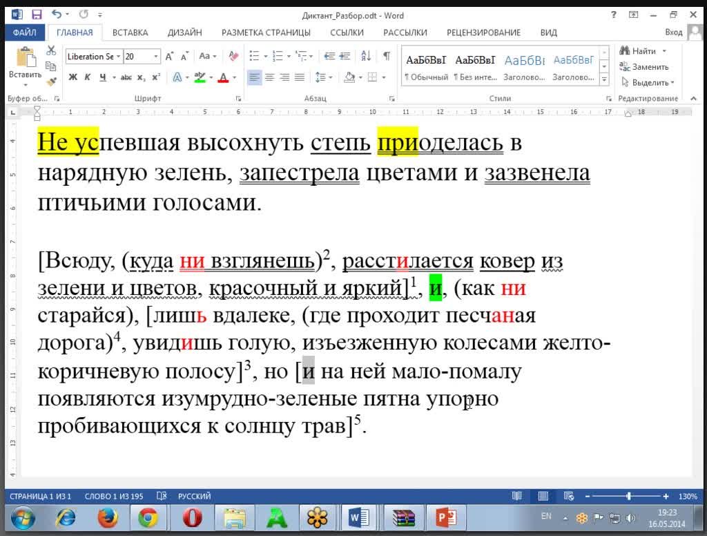Viewport: 707px width, 536px height.
Task: Click the zoom slider in the status bar
Action: click(x=628, y=497)
